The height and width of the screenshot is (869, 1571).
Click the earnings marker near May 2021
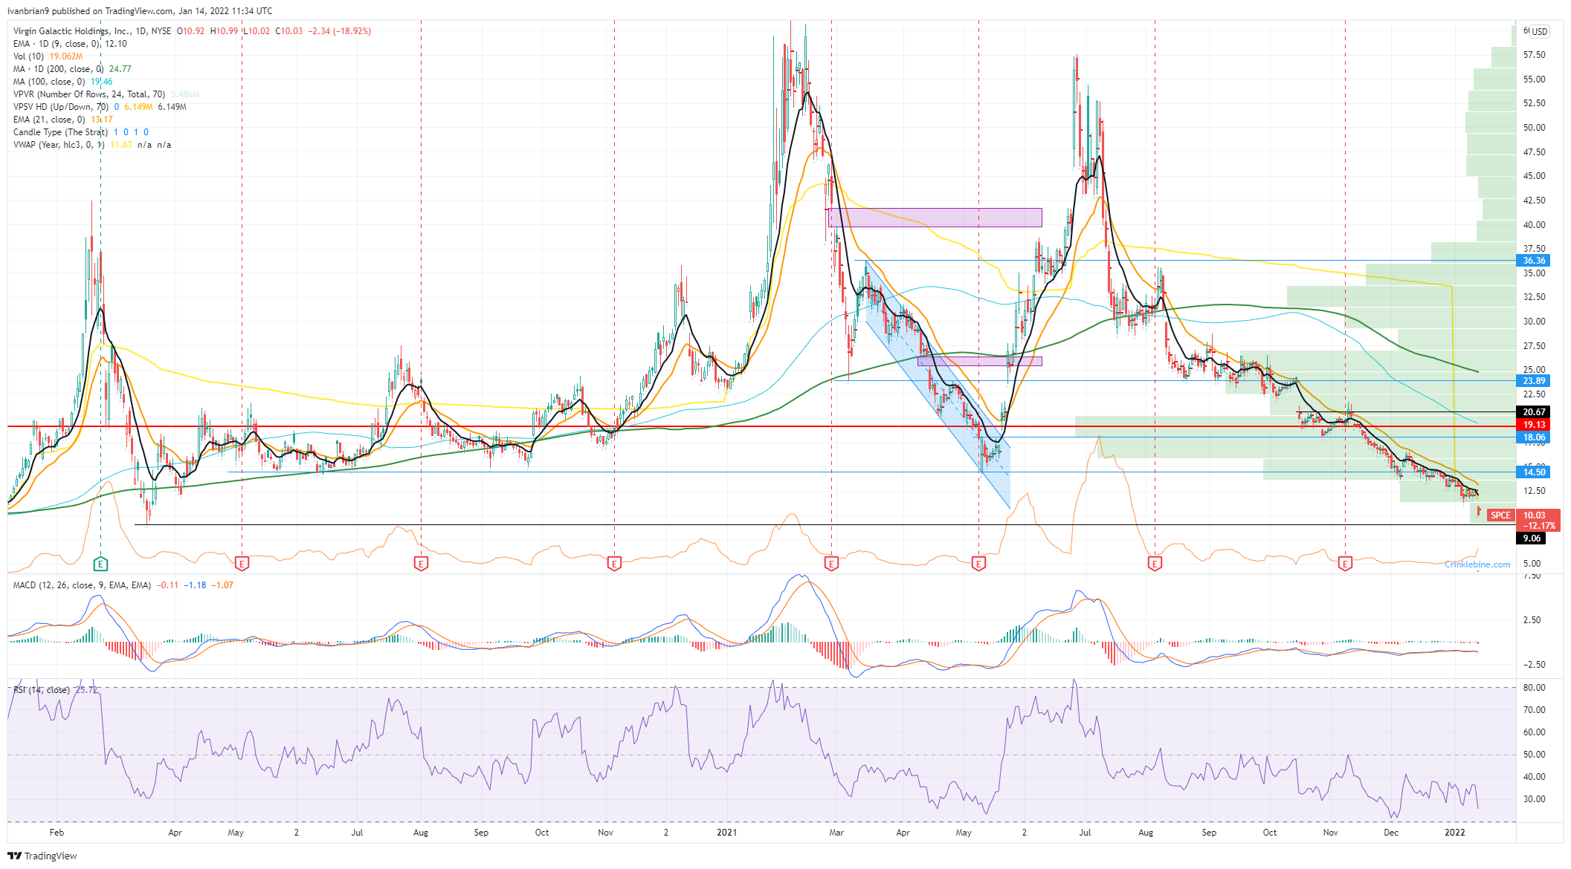click(978, 564)
